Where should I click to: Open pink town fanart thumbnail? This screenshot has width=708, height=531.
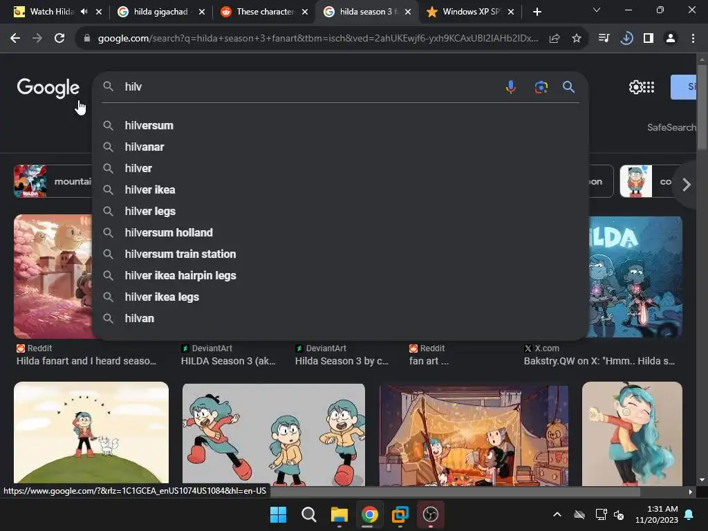click(53, 277)
